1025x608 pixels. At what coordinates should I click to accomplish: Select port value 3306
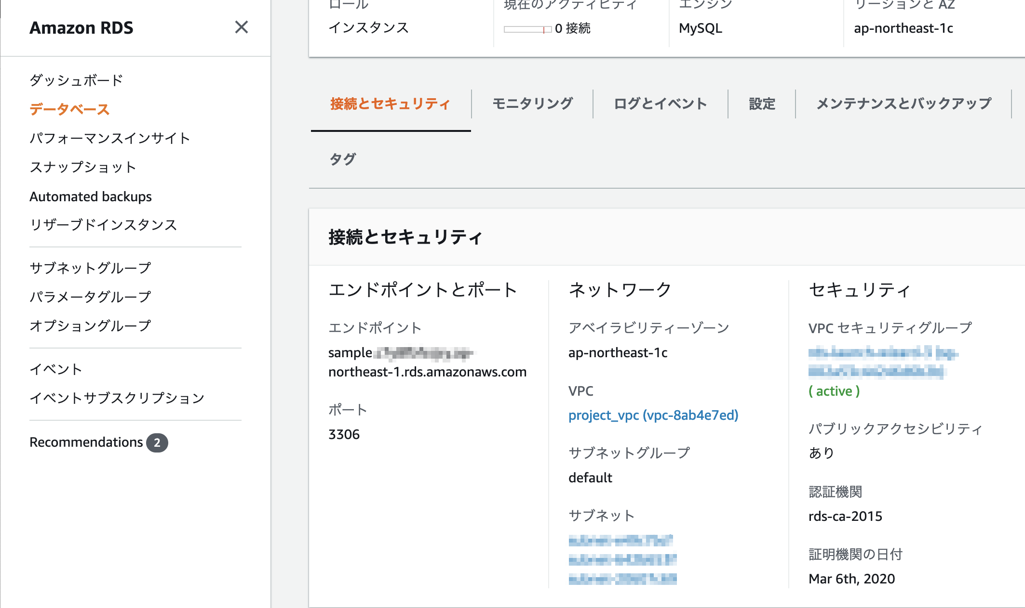(x=344, y=435)
